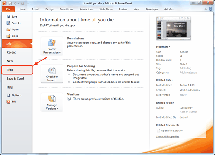The width and height of the screenshot is (215, 155).
Task: Click the blue Help question mark icon
Action: [x=210, y=9]
